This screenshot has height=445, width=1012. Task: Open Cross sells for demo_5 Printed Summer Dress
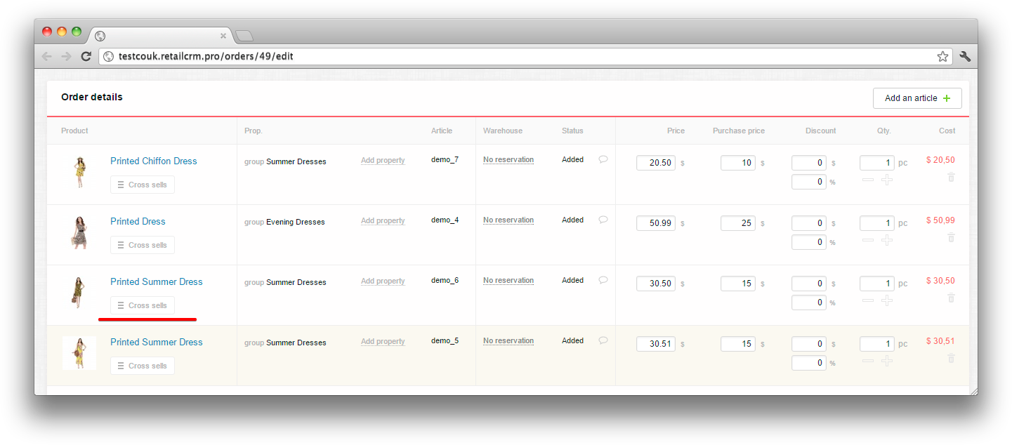[143, 366]
